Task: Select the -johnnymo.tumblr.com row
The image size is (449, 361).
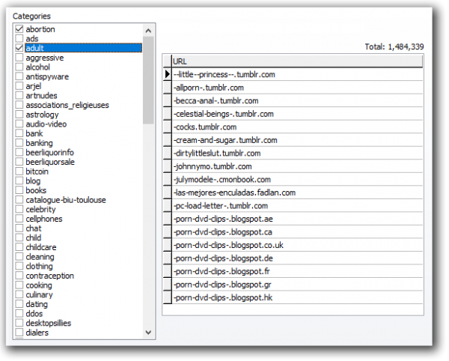Action: pos(297,166)
